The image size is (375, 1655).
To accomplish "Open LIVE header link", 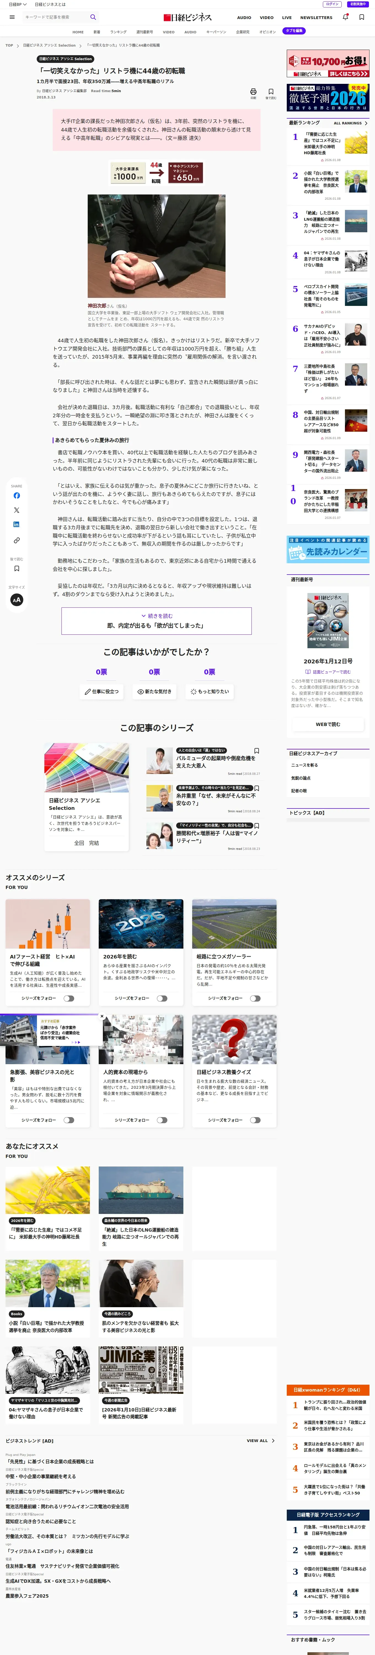I will 287,17.
